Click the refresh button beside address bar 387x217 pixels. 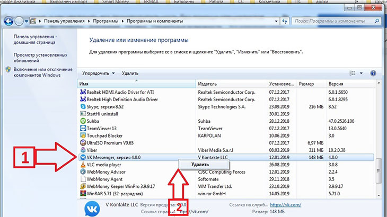tap(285, 21)
